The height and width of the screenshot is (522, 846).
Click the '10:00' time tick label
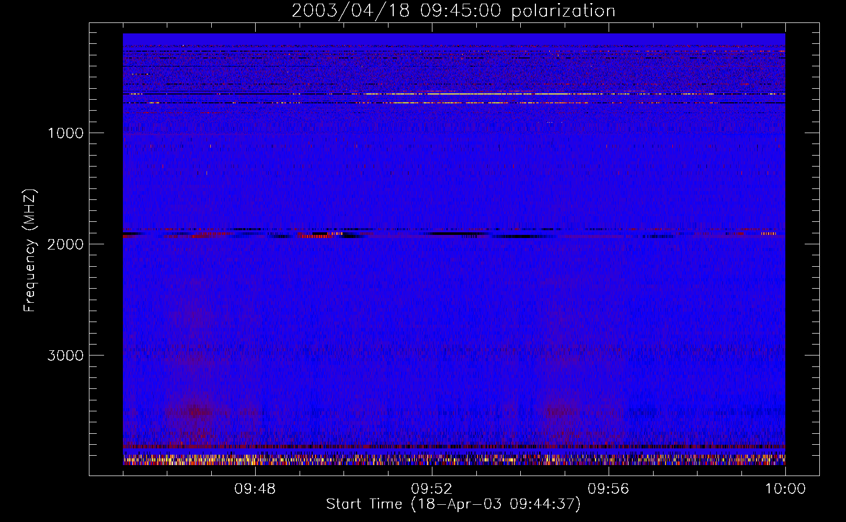pos(785,489)
